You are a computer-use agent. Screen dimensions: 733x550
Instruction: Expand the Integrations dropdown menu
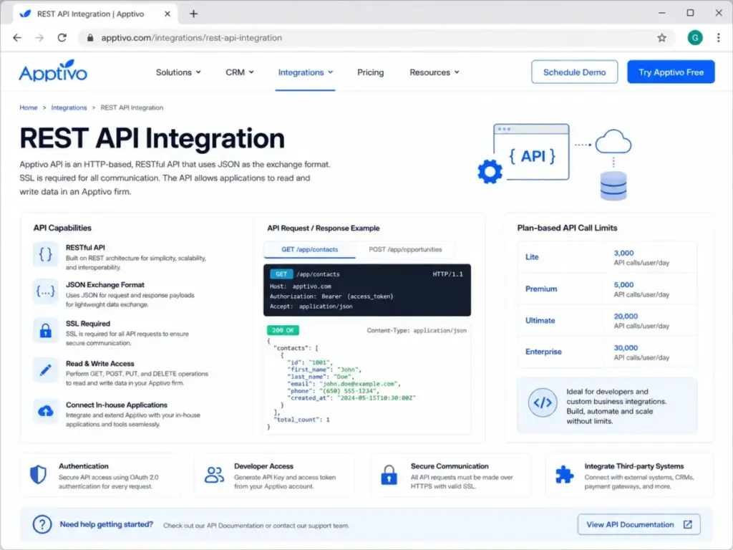305,72
